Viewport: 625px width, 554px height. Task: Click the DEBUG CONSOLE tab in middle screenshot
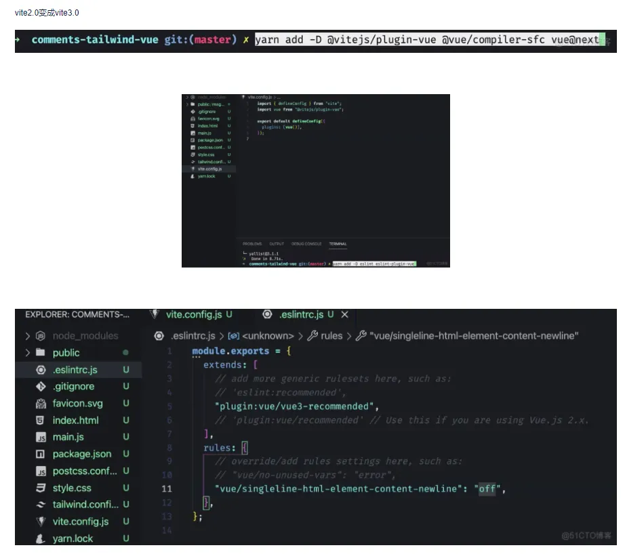tap(306, 244)
